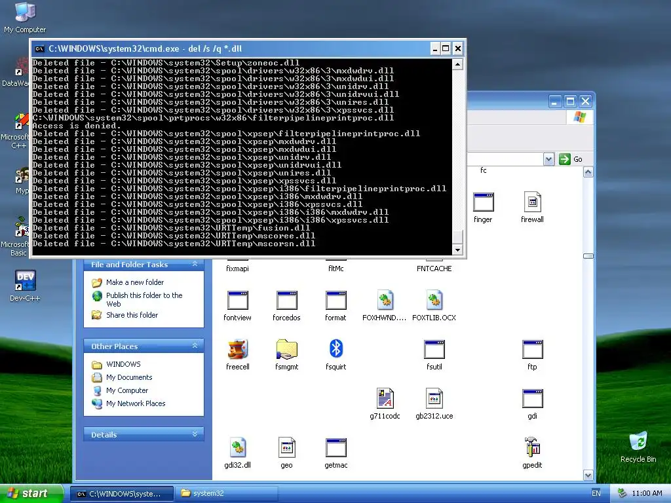Open My Computer link in Other Places
This screenshot has width=671, height=503.
pos(127,390)
